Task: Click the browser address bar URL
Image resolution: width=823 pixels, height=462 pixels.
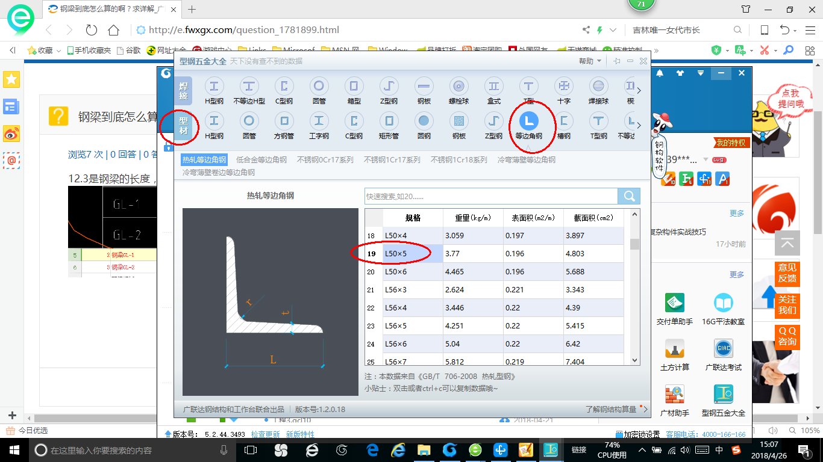Action: [x=244, y=30]
